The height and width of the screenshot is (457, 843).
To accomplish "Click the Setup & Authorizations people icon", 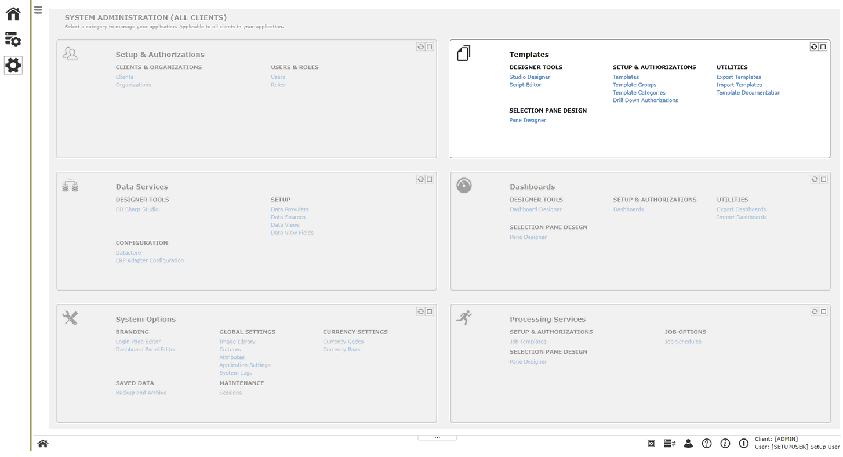I will pos(70,53).
